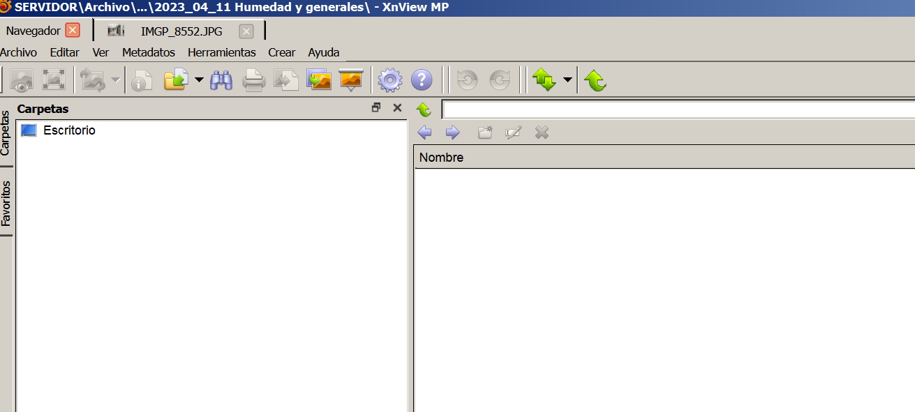Select Escritorio in the folder tree
915x412 pixels.
pyautogui.click(x=69, y=130)
